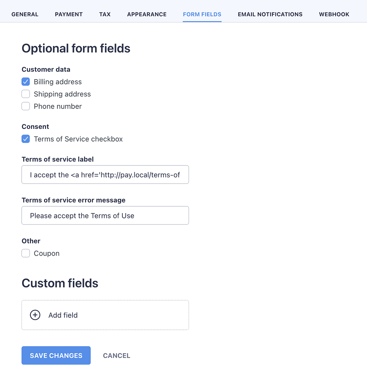Click the plus icon for Add field
The image size is (367, 380).
coord(35,315)
